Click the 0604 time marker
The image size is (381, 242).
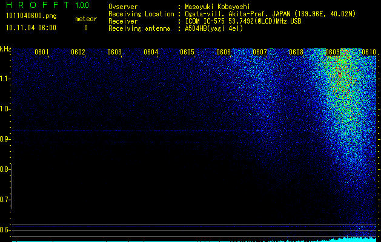pos(151,52)
